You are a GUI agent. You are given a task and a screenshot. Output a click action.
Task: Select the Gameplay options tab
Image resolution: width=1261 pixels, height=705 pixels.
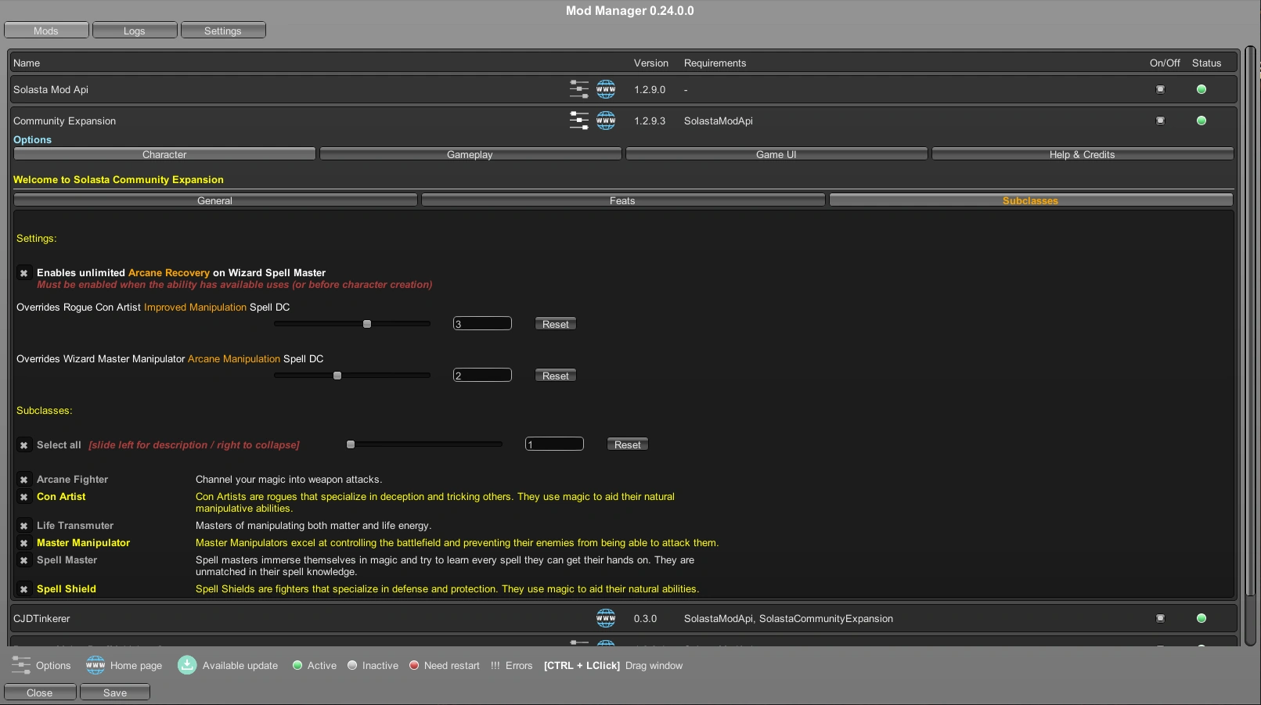tap(470, 154)
